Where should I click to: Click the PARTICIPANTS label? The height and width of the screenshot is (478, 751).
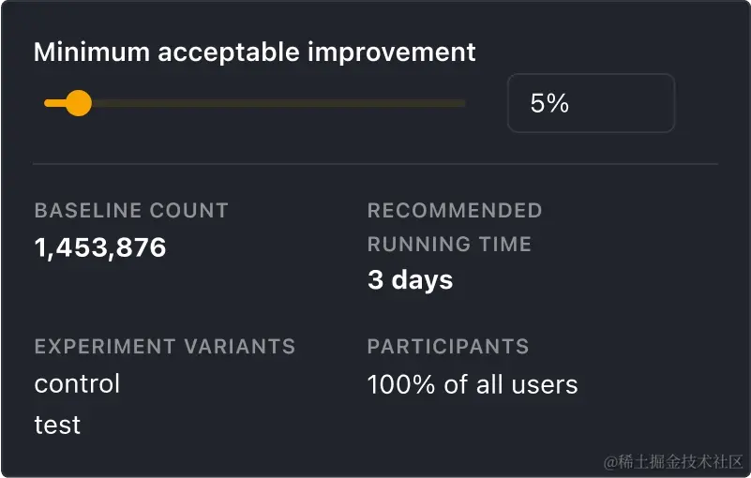pyautogui.click(x=448, y=347)
